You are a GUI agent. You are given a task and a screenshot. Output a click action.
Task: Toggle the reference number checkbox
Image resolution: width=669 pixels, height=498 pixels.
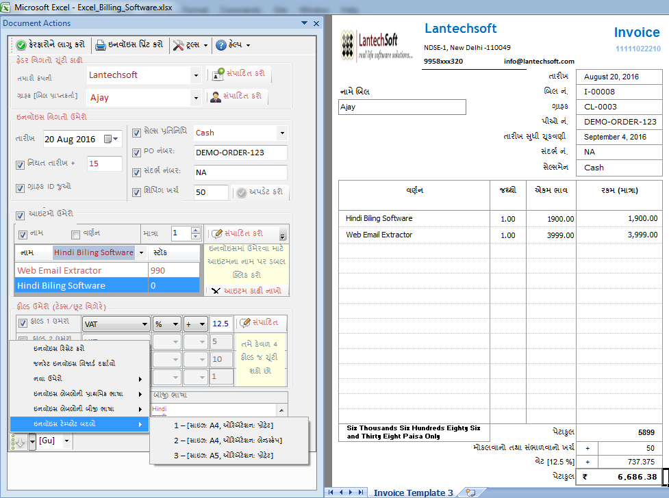coord(136,172)
